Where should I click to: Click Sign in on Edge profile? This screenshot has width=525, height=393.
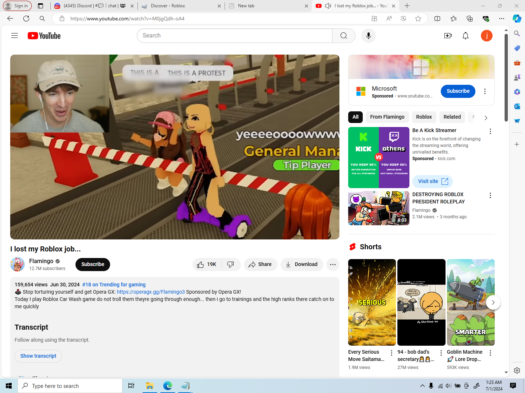17,6
